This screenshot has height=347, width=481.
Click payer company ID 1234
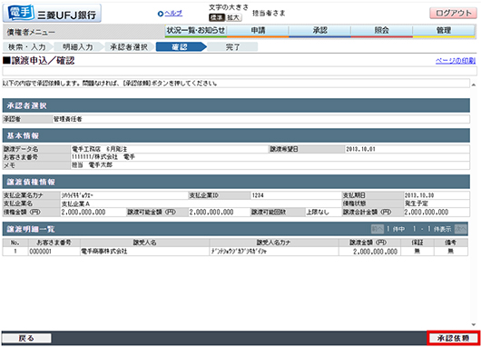(258, 195)
